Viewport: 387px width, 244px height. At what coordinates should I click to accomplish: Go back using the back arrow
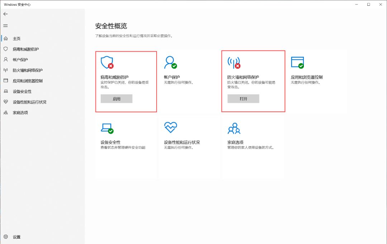pyautogui.click(x=5, y=14)
